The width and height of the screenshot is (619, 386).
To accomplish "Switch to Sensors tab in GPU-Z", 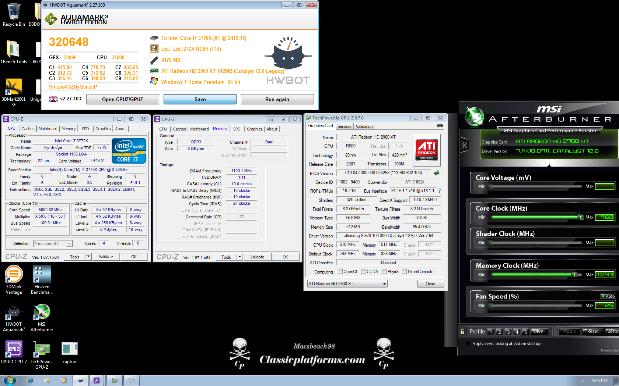I will coord(345,126).
